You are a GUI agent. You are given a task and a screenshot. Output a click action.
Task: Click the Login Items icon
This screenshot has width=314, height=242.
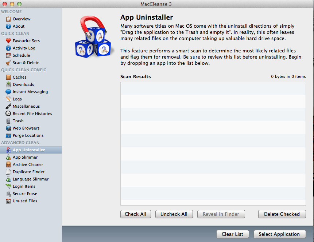click(x=8, y=186)
